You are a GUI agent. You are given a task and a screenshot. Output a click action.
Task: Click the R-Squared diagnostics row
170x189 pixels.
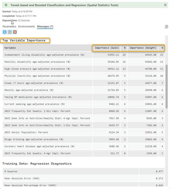click(x=84, y=171)
